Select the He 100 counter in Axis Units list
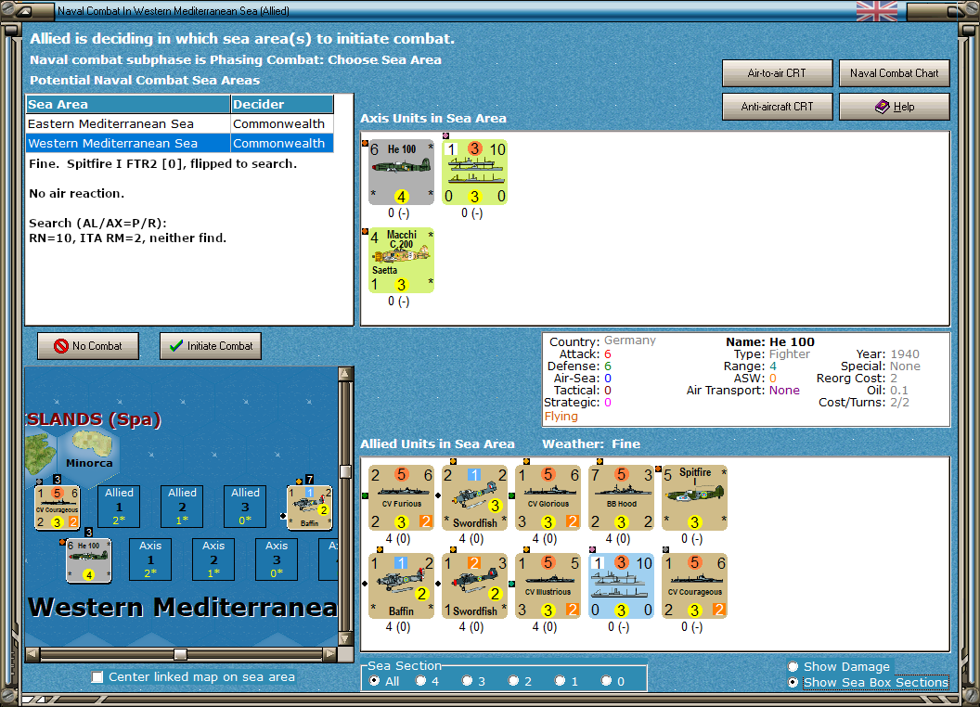 (401, 173)
